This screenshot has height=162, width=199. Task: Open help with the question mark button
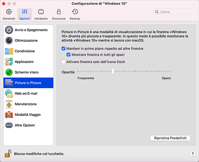(193, 154)
